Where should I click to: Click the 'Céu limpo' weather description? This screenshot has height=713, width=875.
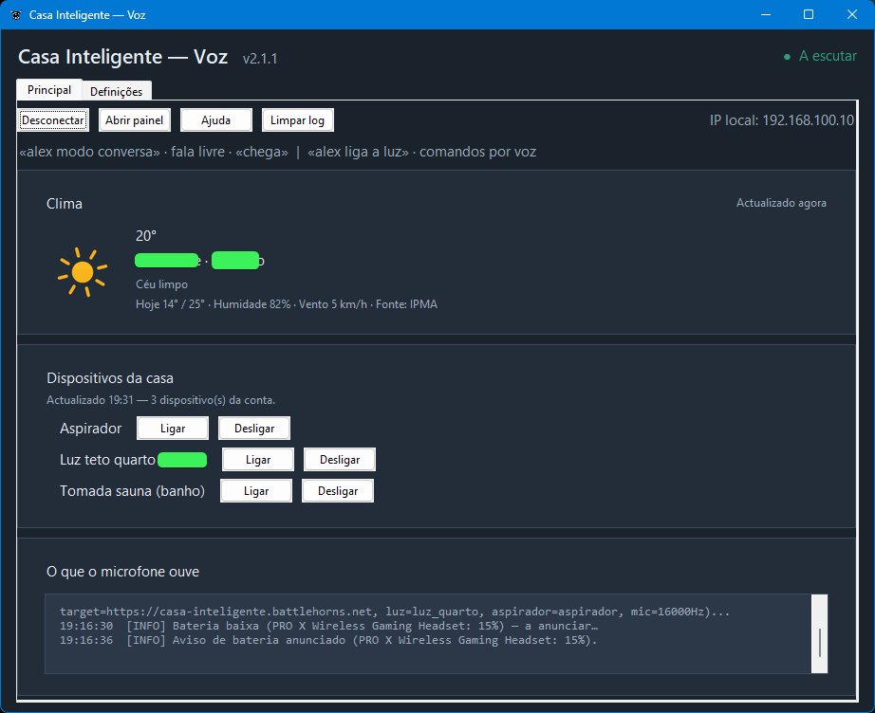coord(162,284)
